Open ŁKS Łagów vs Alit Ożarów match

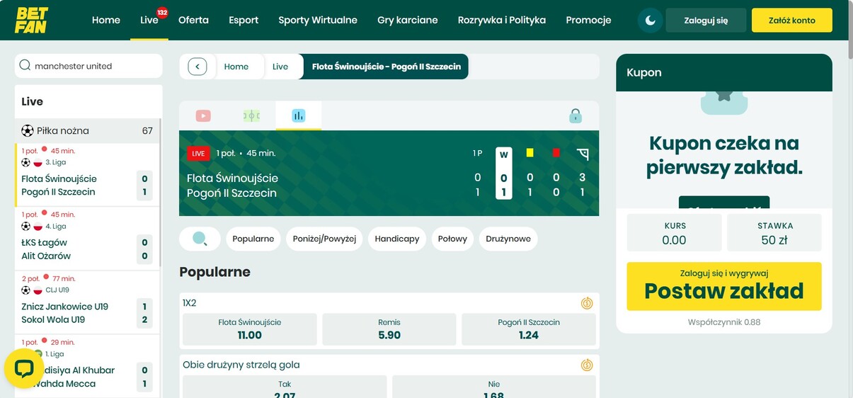point(88,239)
